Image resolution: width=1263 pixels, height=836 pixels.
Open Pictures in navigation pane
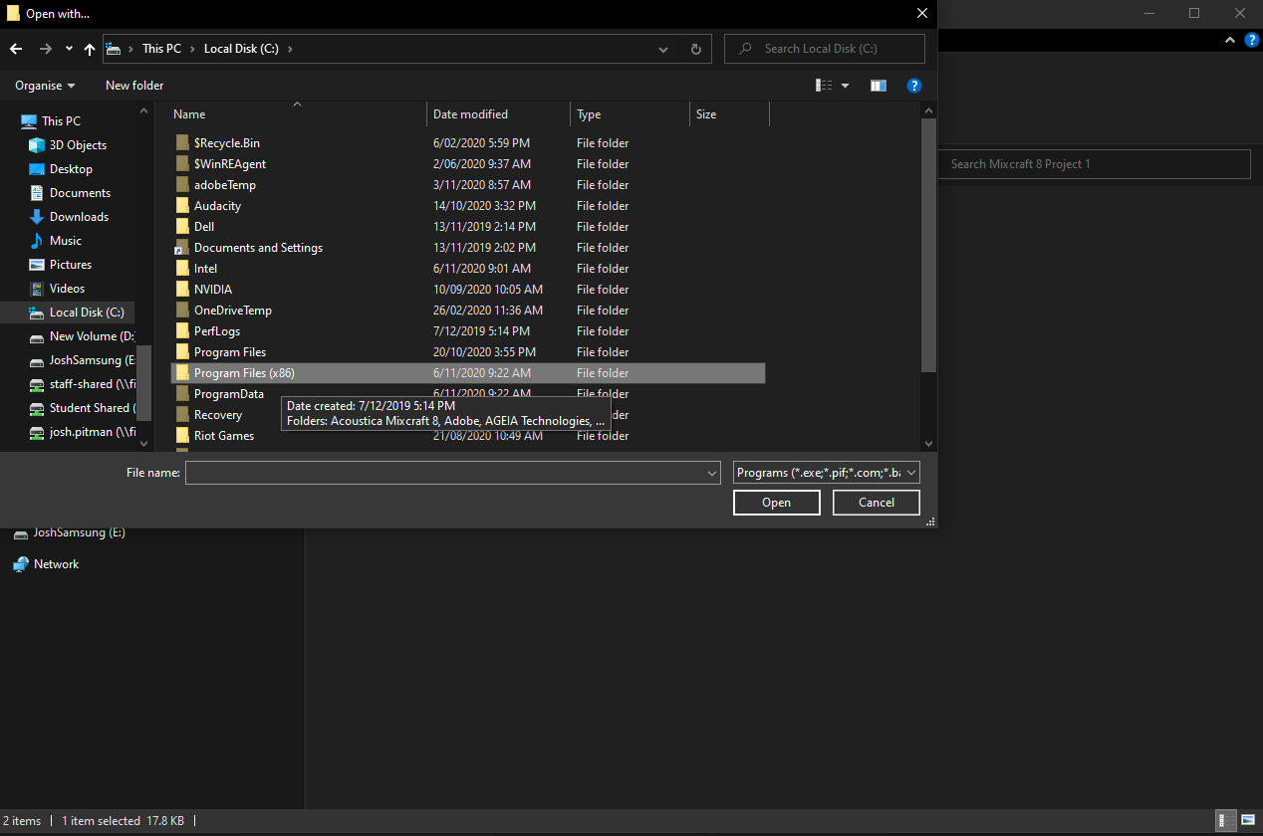[x=71, y=265]
